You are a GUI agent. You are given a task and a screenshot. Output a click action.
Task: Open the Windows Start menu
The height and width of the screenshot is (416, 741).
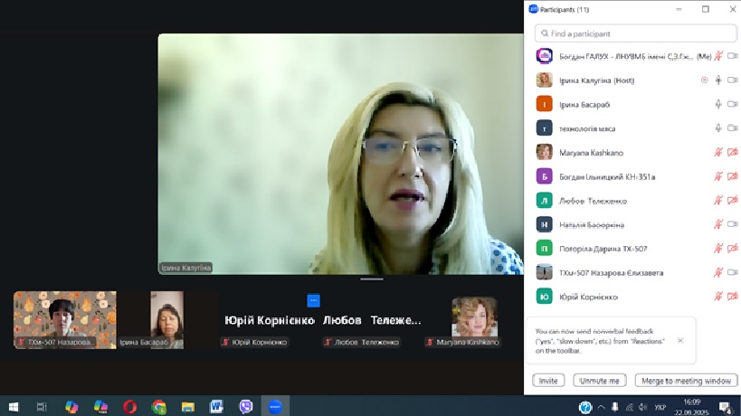coord(14,407)
